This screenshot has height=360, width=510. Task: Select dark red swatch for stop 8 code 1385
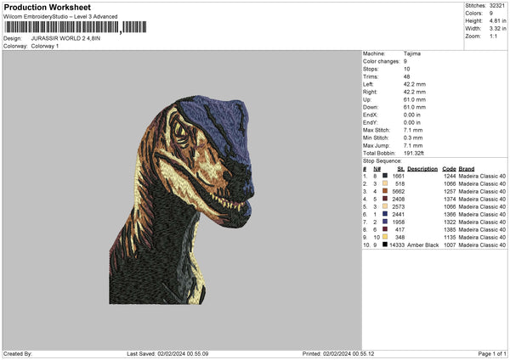385,229
